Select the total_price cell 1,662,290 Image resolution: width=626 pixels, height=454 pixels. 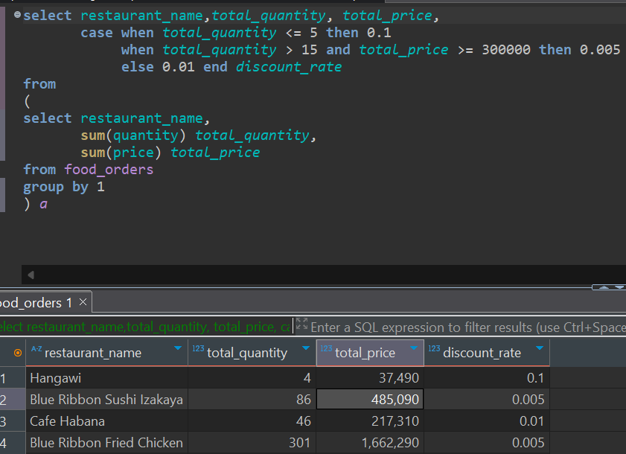pos(370,442)
